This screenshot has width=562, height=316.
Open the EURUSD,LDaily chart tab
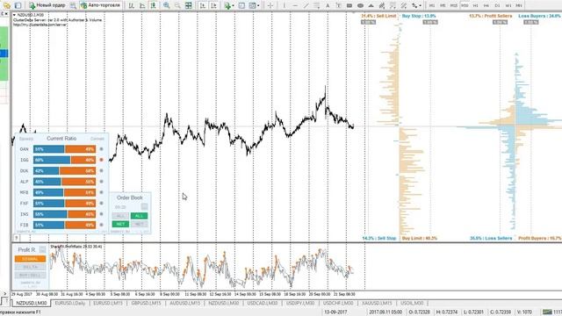pyautogui.click(x=70, y=303)
